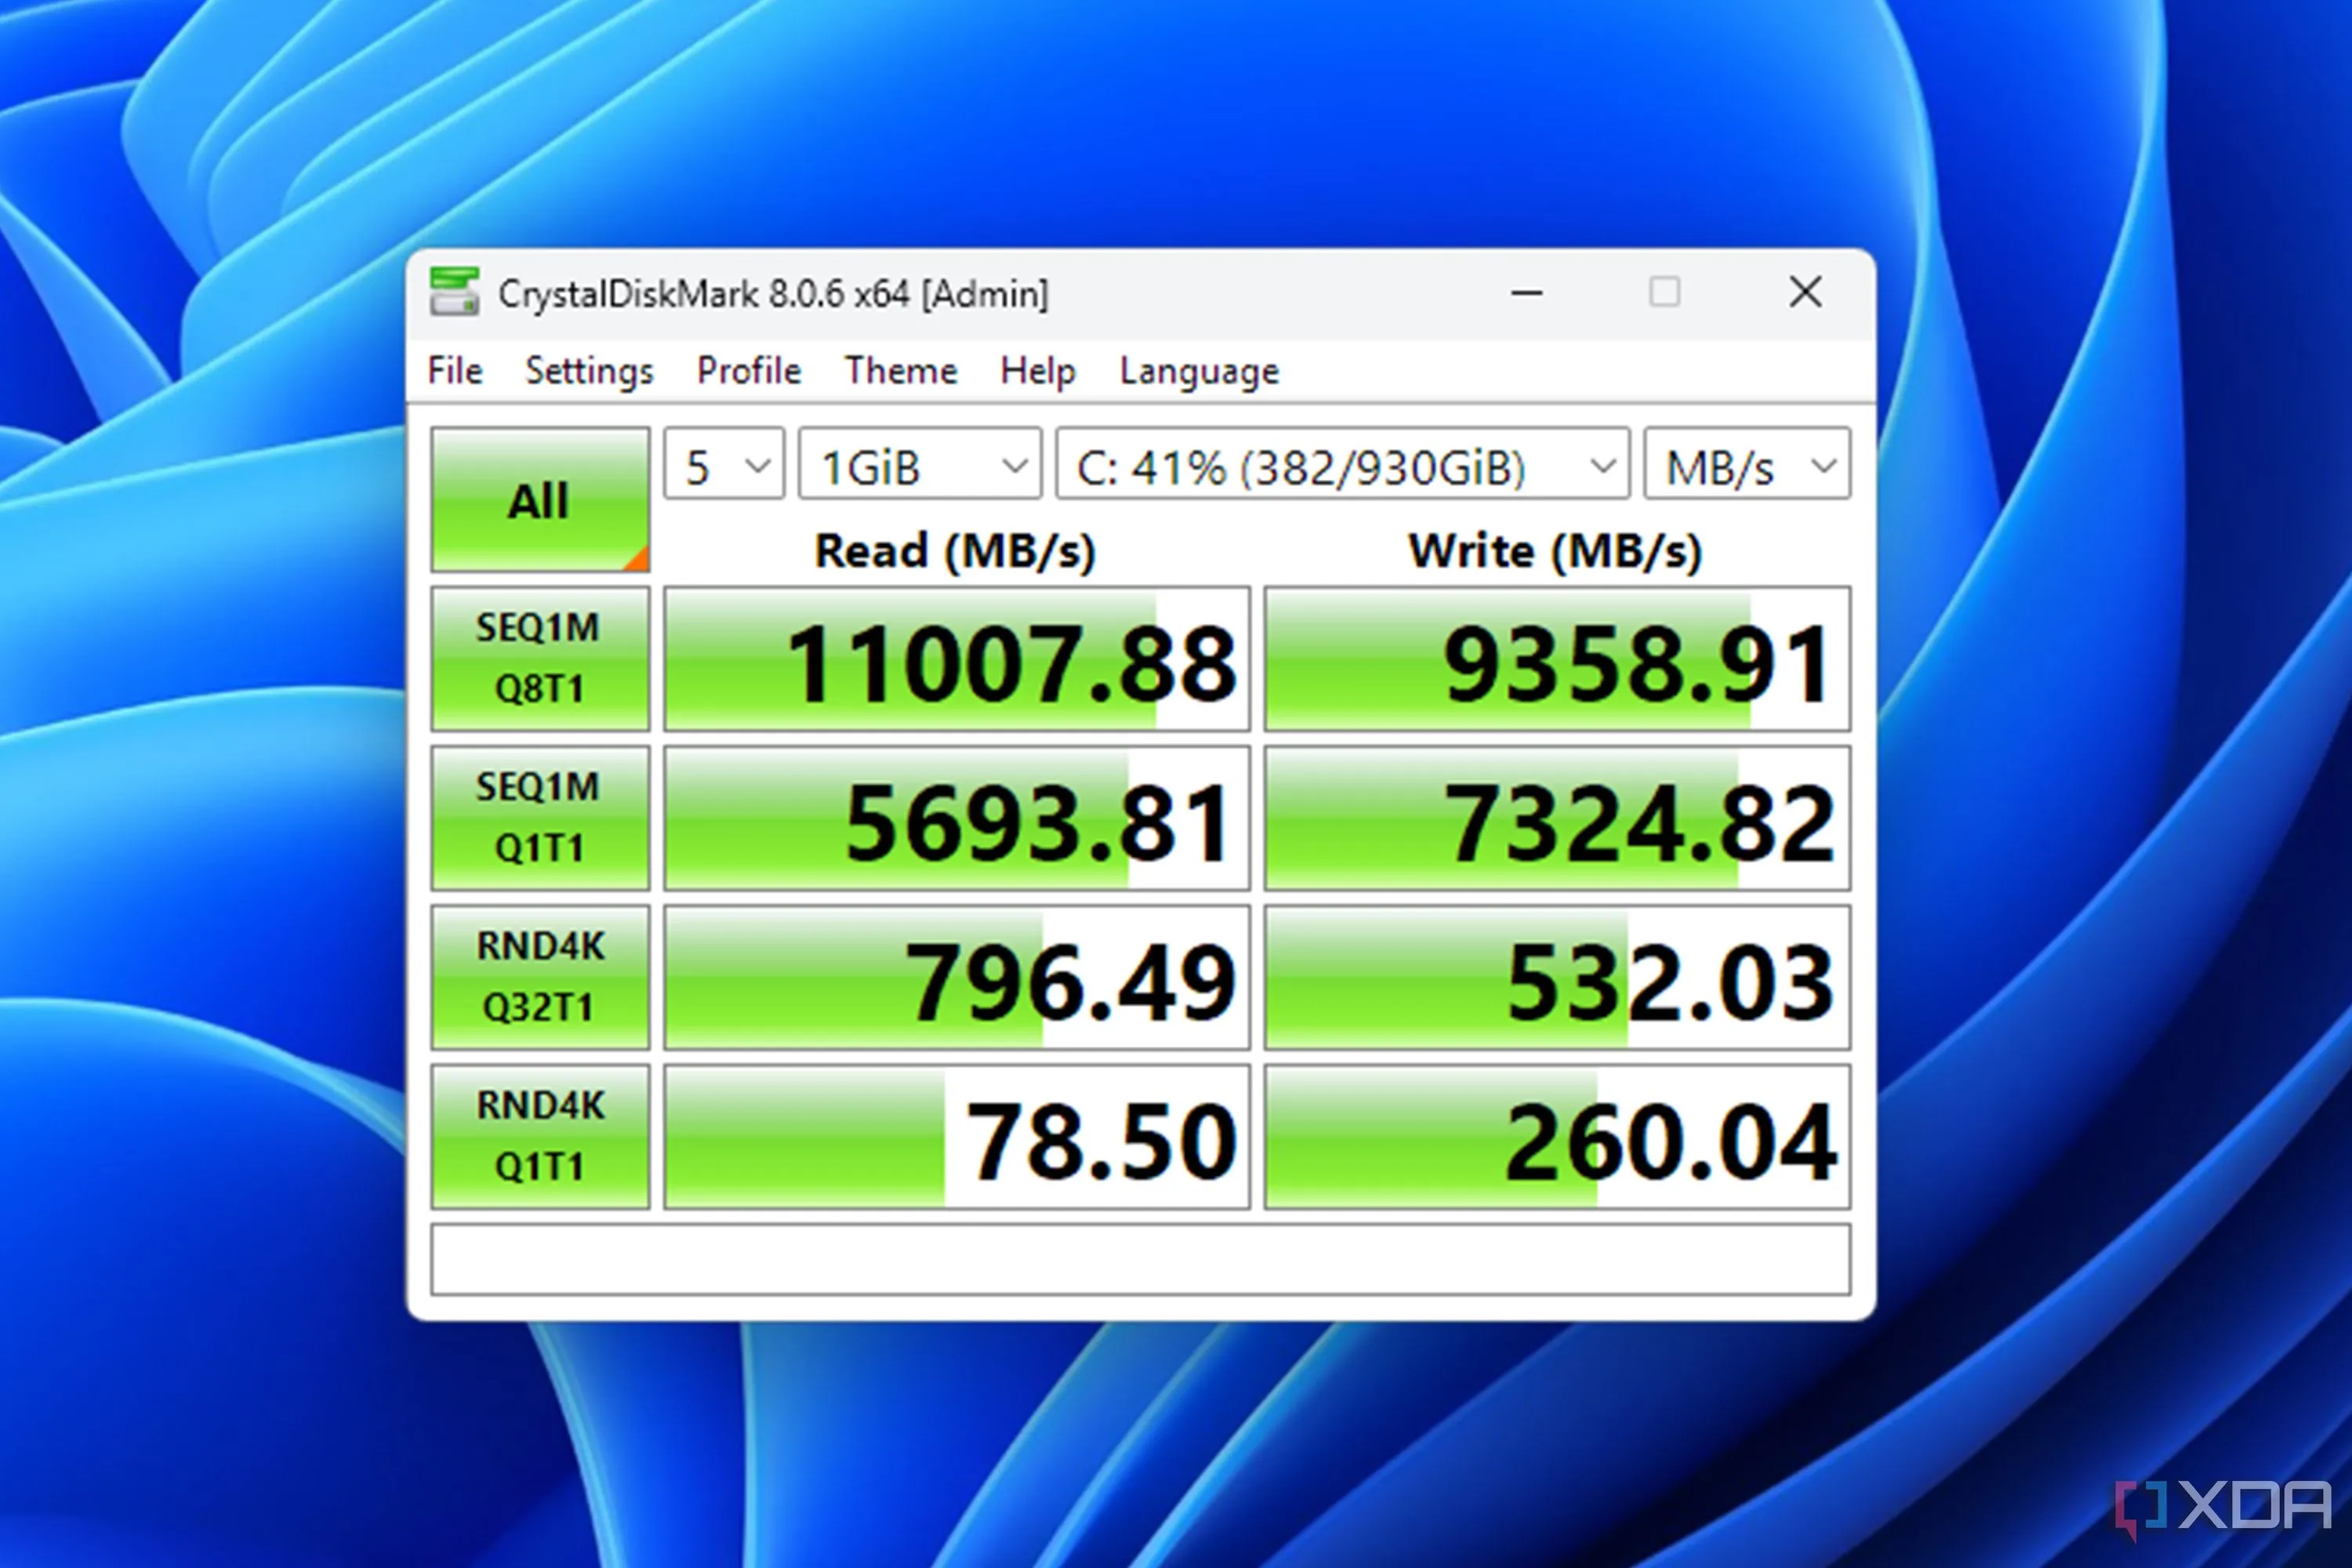Viewport: 2352px width, 1568px height.
Task: Run all benchmarks with the All button
Action: 540,499
